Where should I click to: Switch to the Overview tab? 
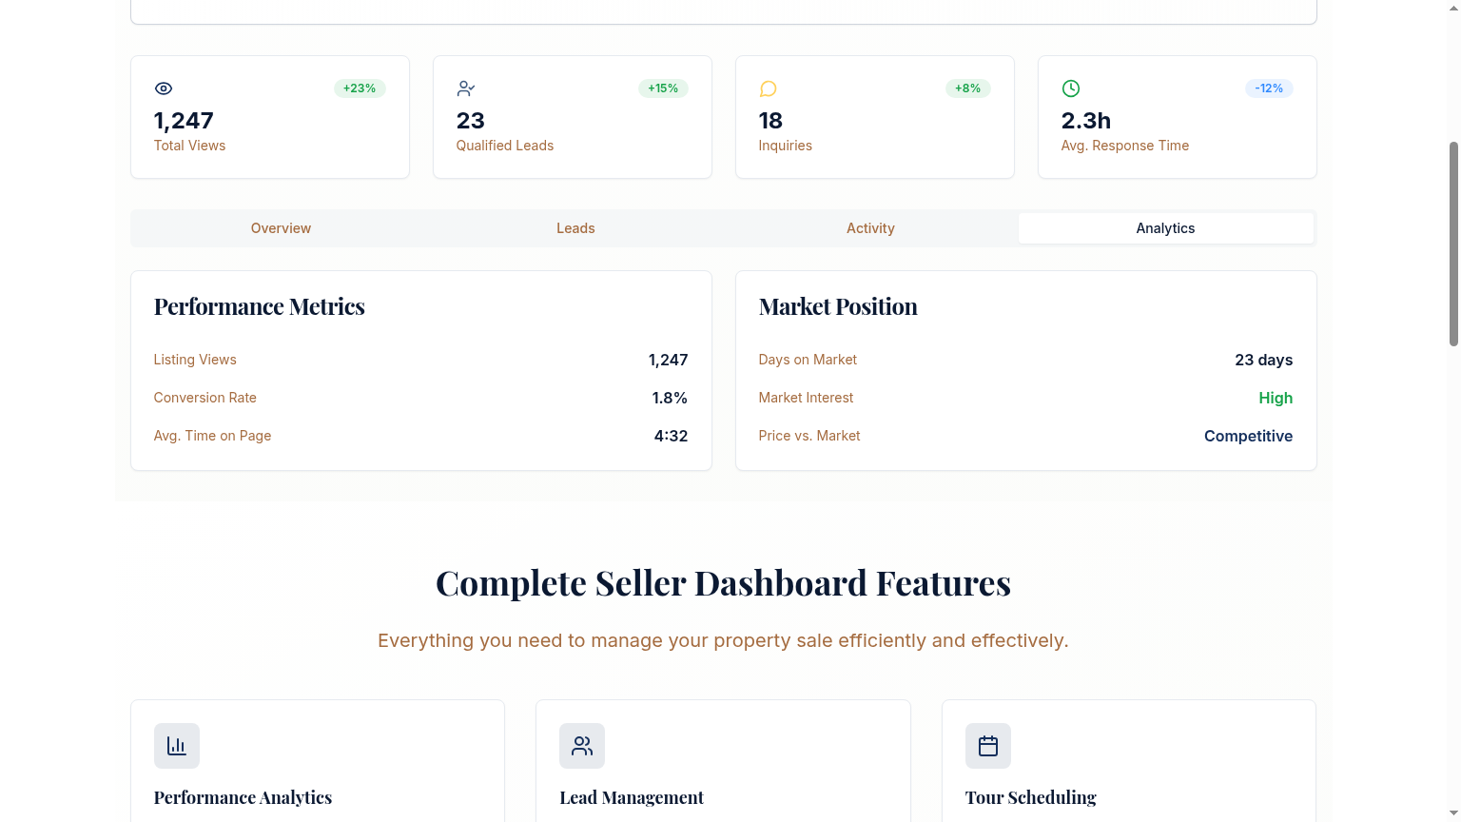(281, 228)
